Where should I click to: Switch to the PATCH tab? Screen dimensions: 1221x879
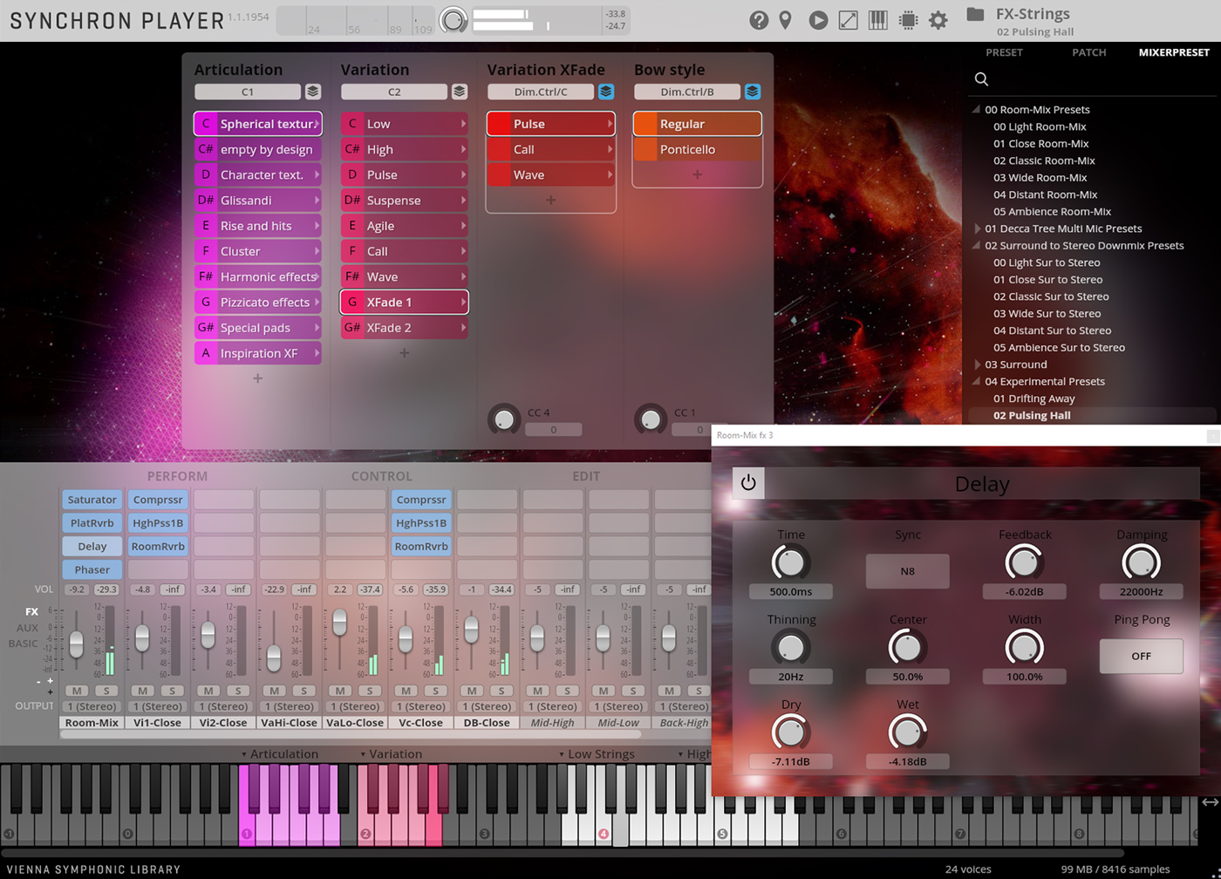coord(1088,52)
